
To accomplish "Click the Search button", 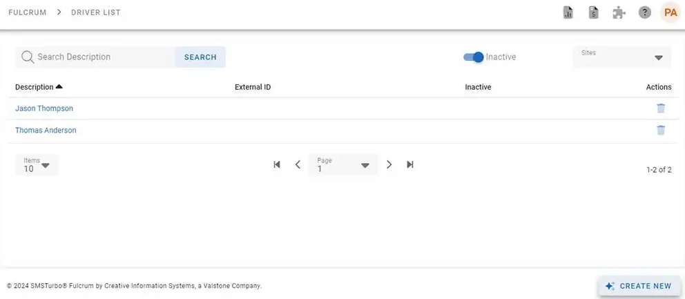I will coord(200,57).
